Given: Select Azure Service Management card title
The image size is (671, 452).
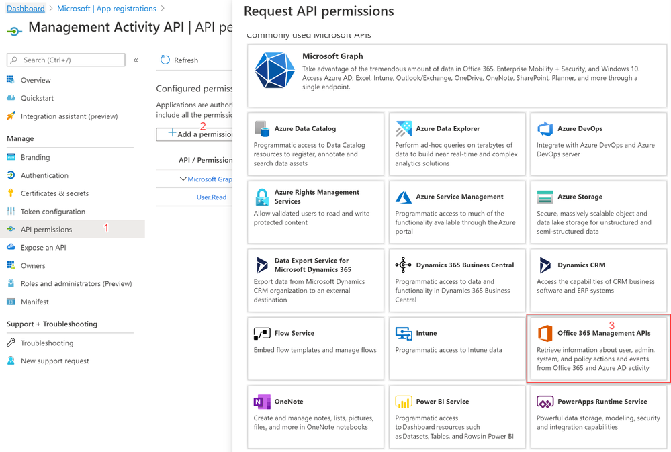Looking at the screenshot, I should click(x=459, y=197).
